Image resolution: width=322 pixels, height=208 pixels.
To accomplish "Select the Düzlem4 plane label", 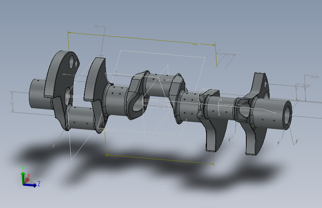I will (150, 100).
